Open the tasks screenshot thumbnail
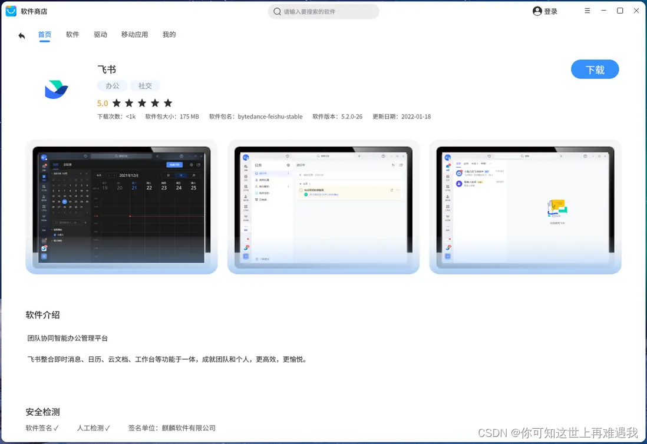 pos(323,207)
